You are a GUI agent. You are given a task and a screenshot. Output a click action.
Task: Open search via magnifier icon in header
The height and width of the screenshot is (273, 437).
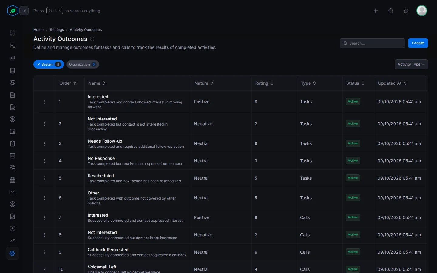[x=391, y=11]
